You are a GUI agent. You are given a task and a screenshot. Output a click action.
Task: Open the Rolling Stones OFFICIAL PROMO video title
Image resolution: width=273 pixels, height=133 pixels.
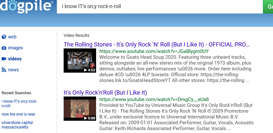156,44
